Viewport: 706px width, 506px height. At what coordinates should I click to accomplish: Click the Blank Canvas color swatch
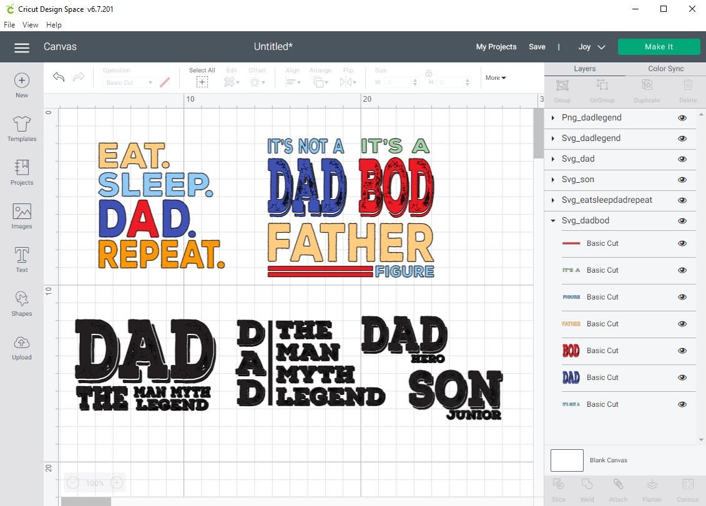(x=567, y=460)
